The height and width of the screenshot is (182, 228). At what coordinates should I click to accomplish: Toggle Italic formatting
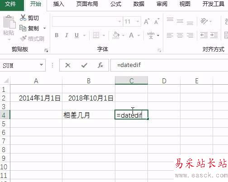pos(66,35)
